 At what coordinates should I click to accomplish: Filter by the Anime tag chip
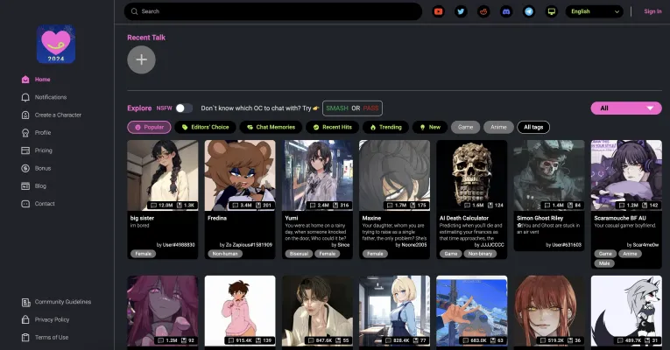498,127
